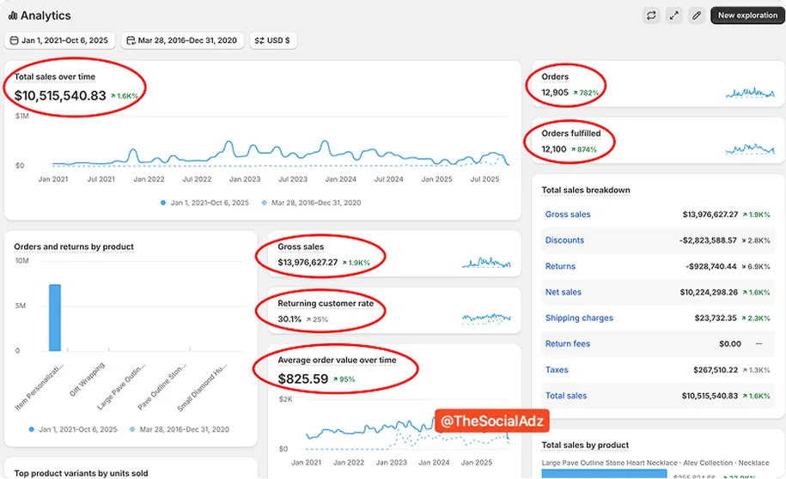
Task: Click the Item Personalization blue bar
Action: click(x=55, y=318)
